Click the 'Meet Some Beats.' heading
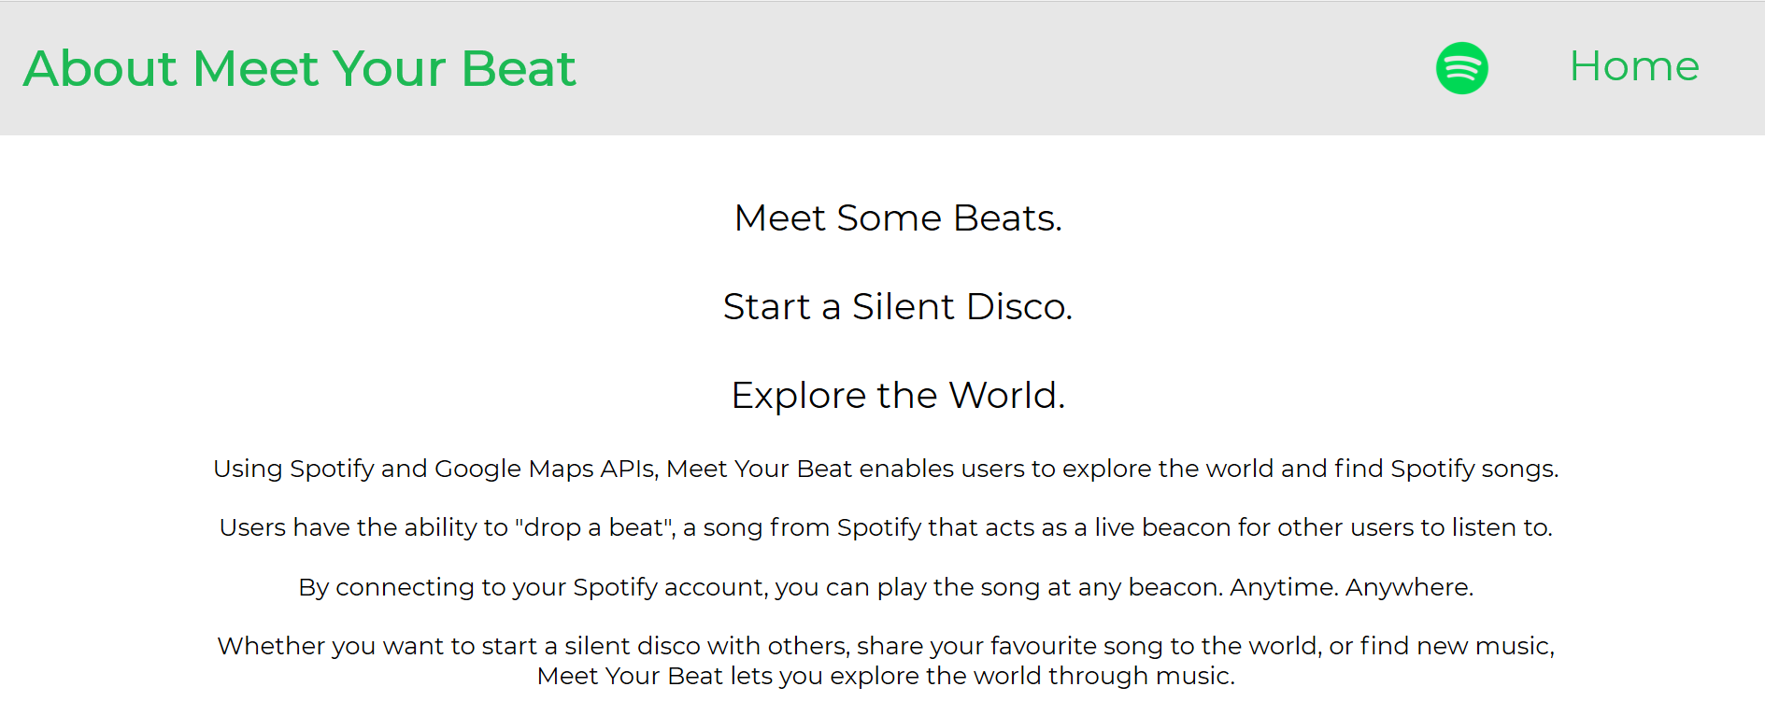Image resolution: width=1765 pixels, height=701 pixels. click(898, 218)
